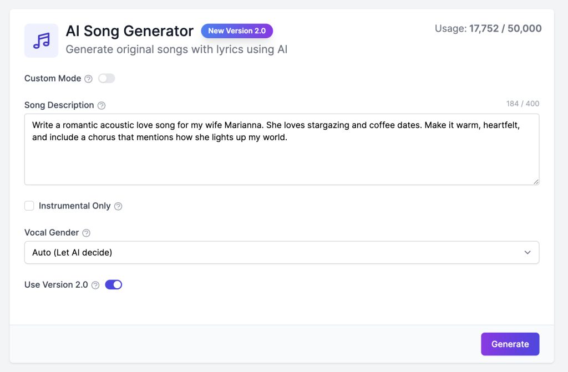Click the help icon beside Custom Mode
Image resolution: width=568 pixels, height=372 pixels.
(88, 79)
